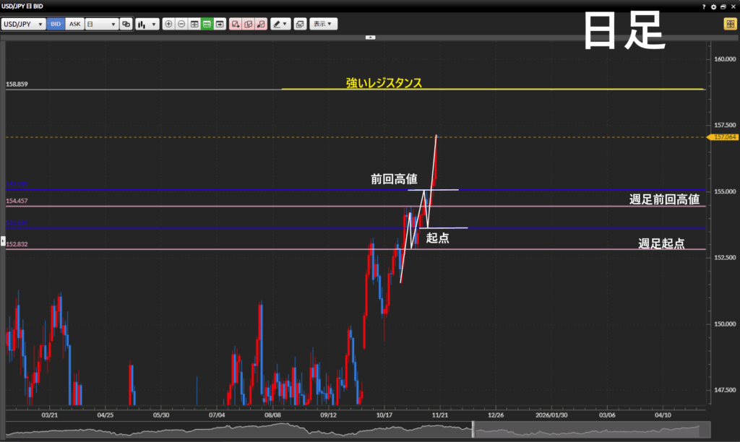Screen dimensions: 740x442
Task: Switch price display to ASK
Action: pyautogui.click(x=74, y=24)
